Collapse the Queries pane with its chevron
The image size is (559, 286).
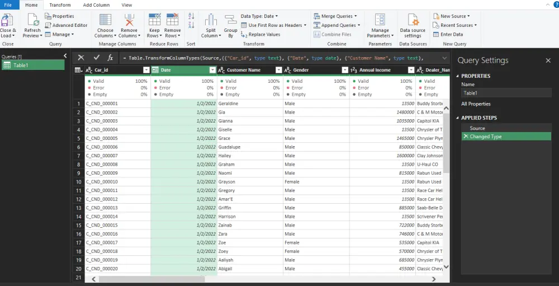point(65,56)
